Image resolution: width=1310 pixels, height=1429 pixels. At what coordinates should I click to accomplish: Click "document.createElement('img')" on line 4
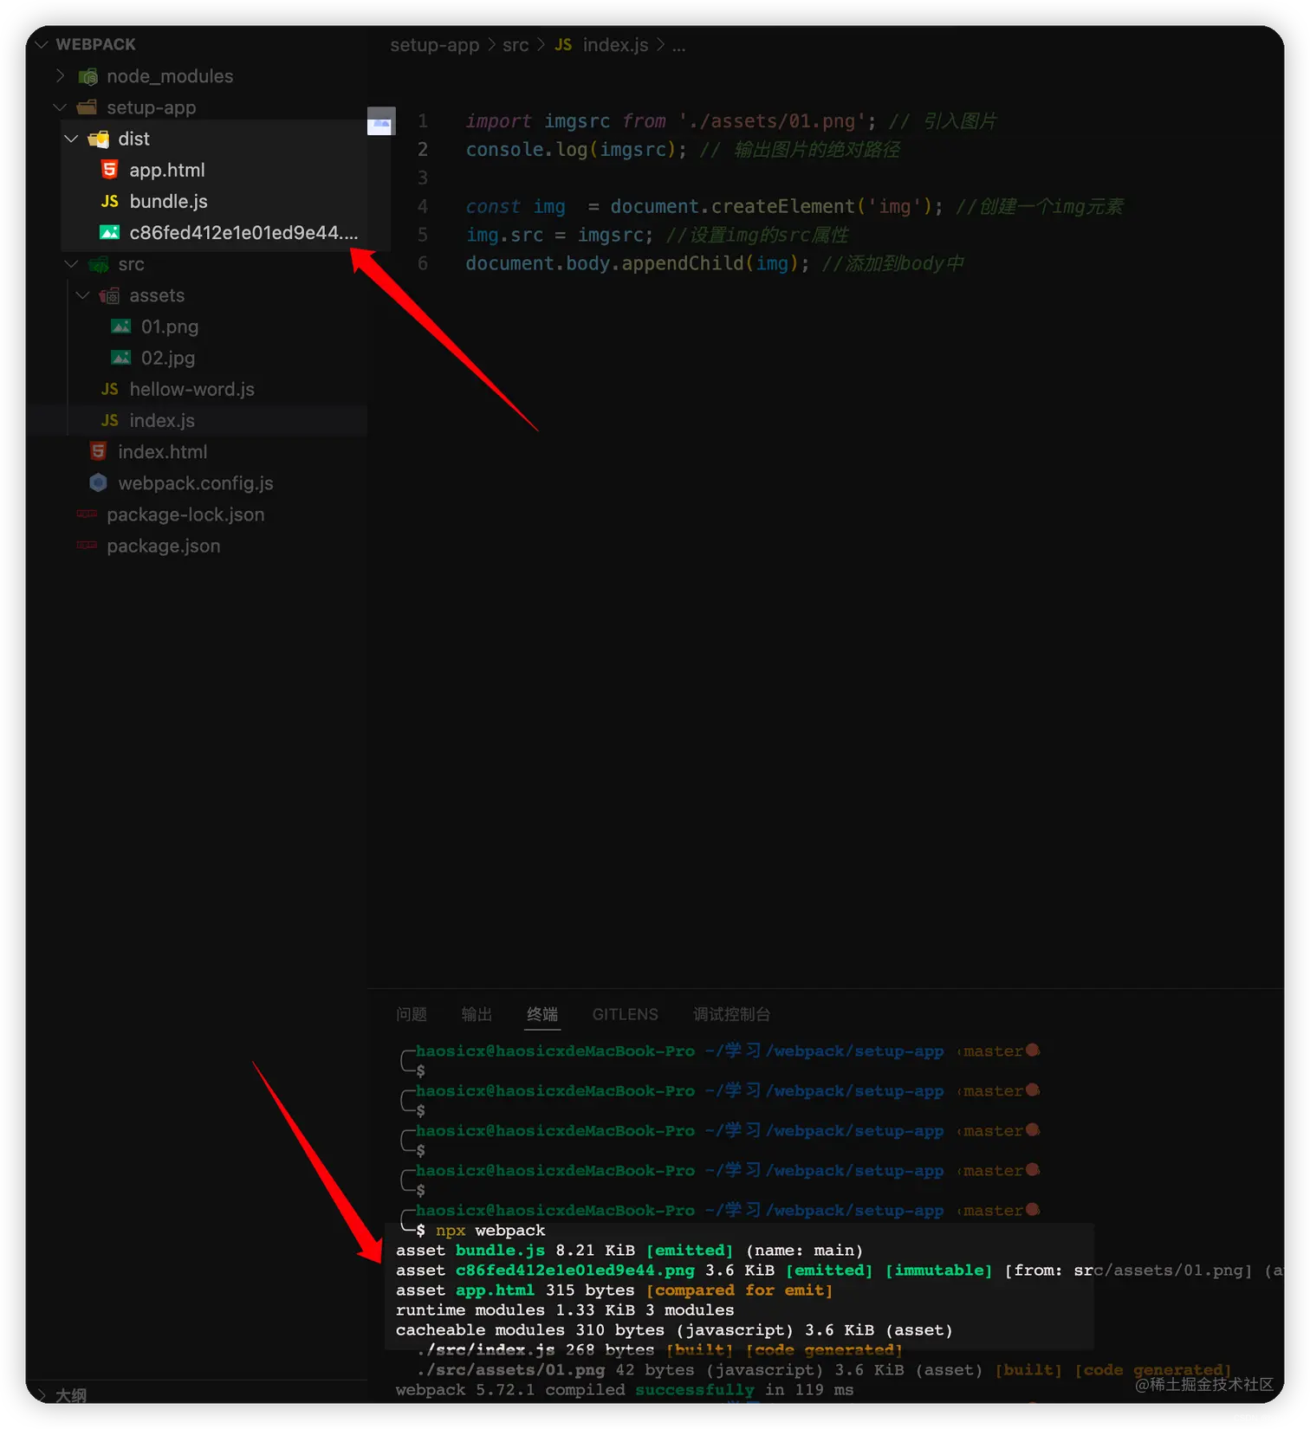click(770, 206)
